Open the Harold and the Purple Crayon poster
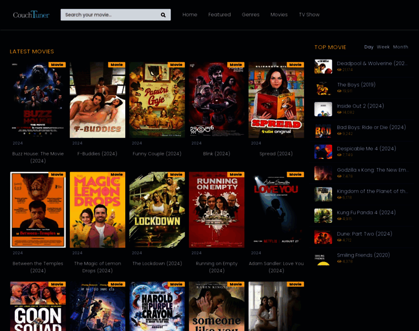This screenshot has width=419, height=331. tap(157, 306)
